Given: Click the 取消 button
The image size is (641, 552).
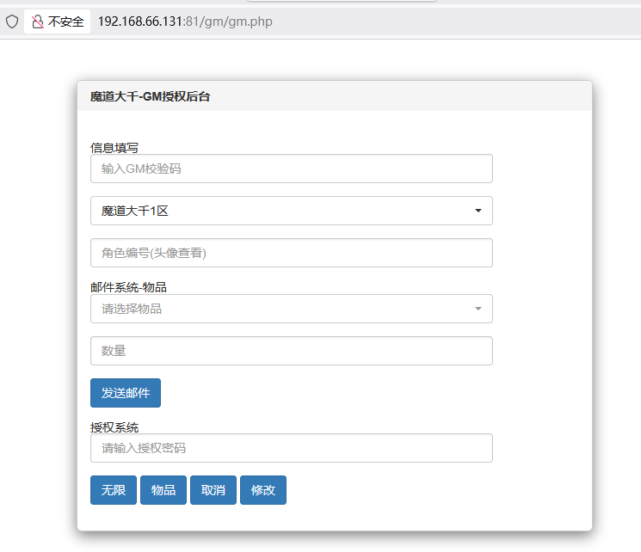Looking at the screenshot, I should point(213,490).
